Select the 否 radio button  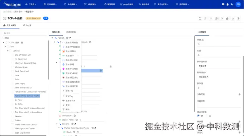pos(207,116)
